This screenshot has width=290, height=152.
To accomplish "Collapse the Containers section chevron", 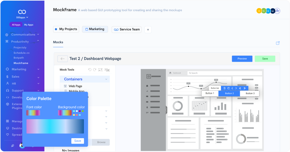I will coord(106,79).
